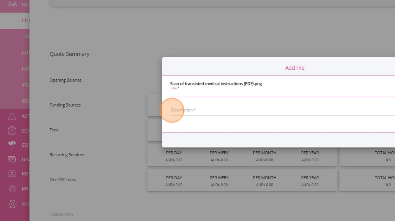This screenshot has height=221, width=395.
Task: Open the clock schedule icon in sidebar
Action: (x=12, y=131)
